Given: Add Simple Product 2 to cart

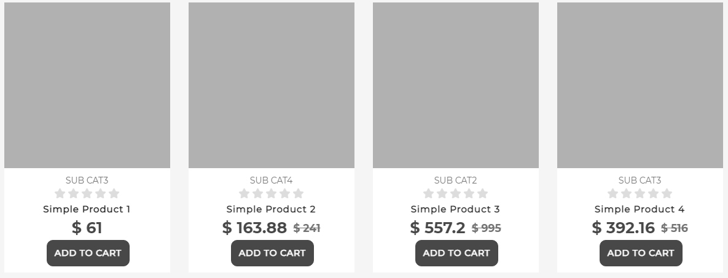Looking at the screenshot, I should pos(272,253).
